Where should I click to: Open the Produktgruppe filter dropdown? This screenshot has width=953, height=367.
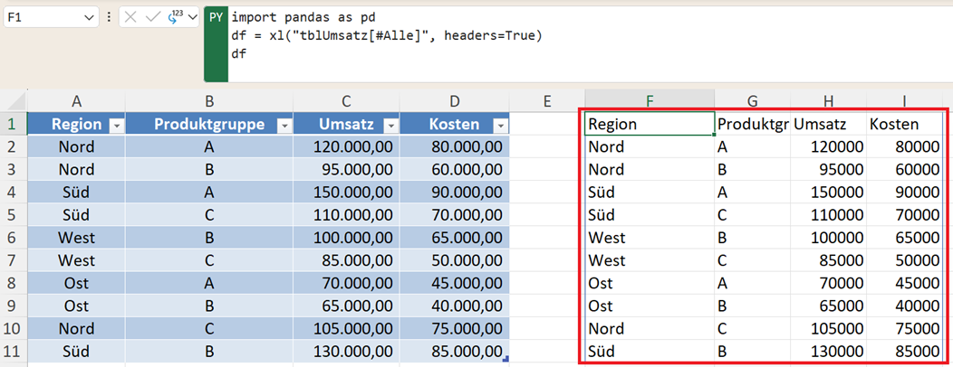[x=284, y=126]
